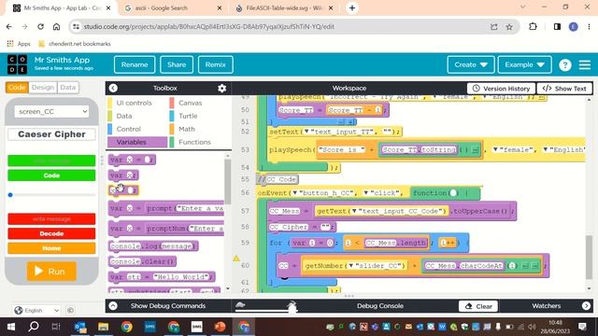Viewport: 598px width, 336px height.
Task: Click the Code.org logo icon
Action: [17, 64]
